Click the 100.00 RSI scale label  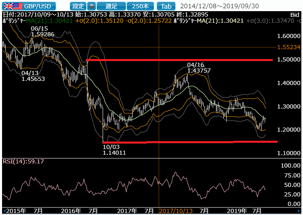(x=291, y=165)
